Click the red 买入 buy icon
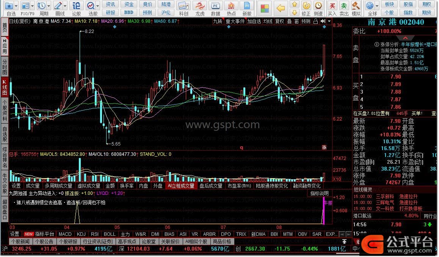Viewport: 439px width, 257px height. pos(332,6)
